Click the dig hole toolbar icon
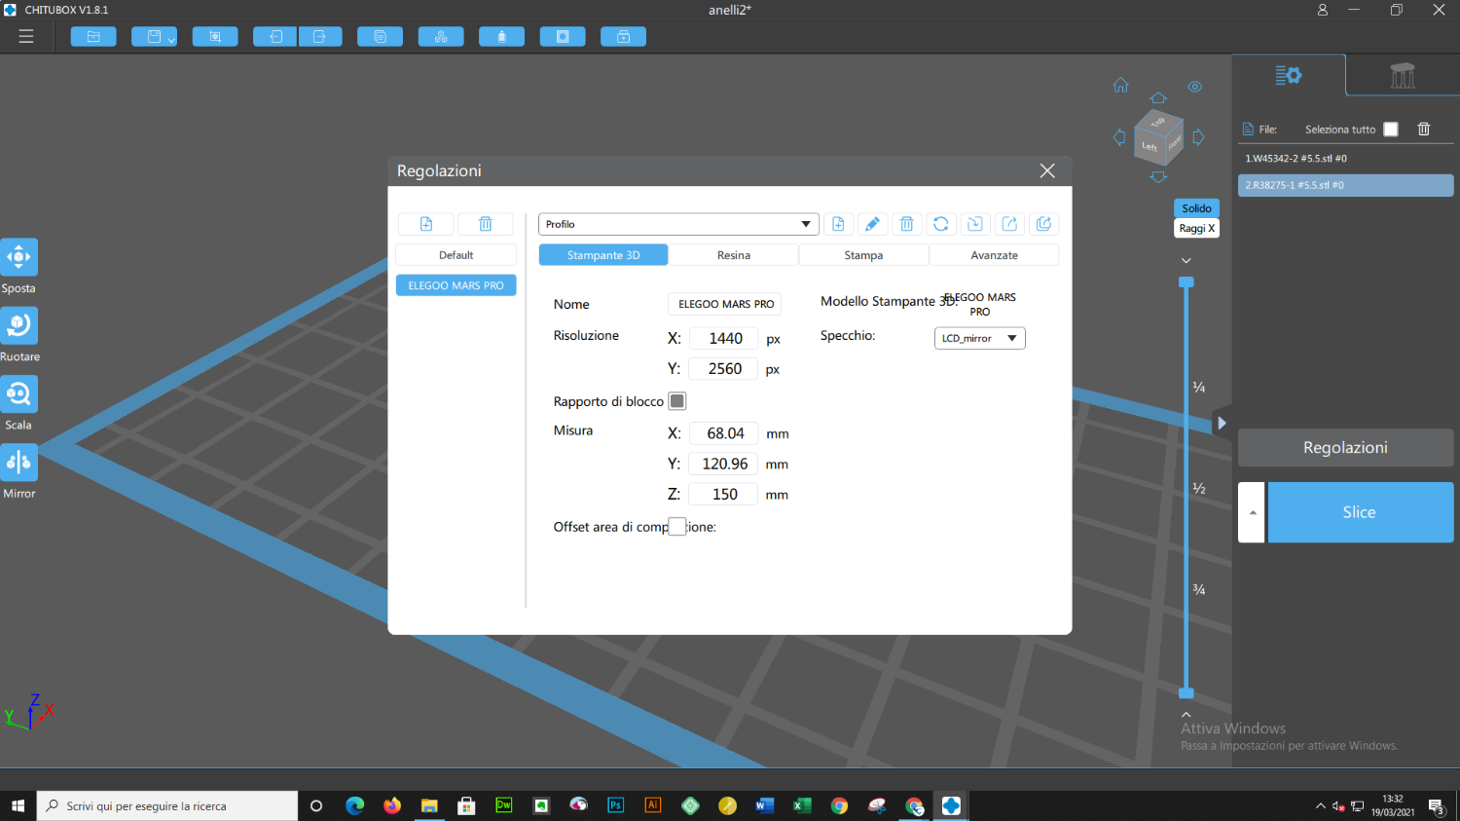 point(563,37)
